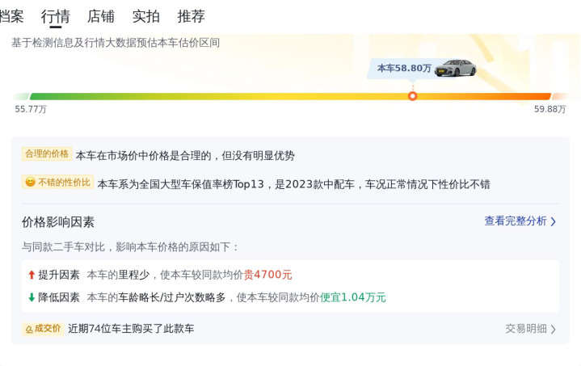Screen dimensions: 581x366
Task: Open the 推荐 tab
Action: [x=192, y=16]
